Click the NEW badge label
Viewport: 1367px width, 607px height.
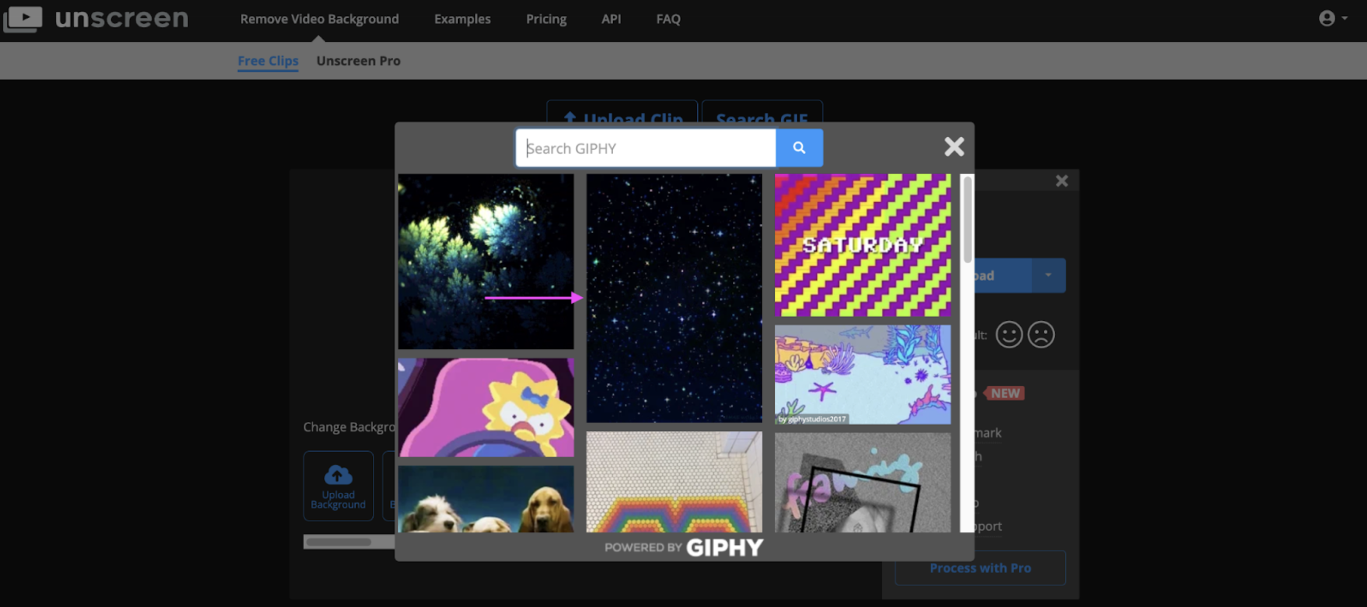pyautogui.click(x=1005, y=393)
